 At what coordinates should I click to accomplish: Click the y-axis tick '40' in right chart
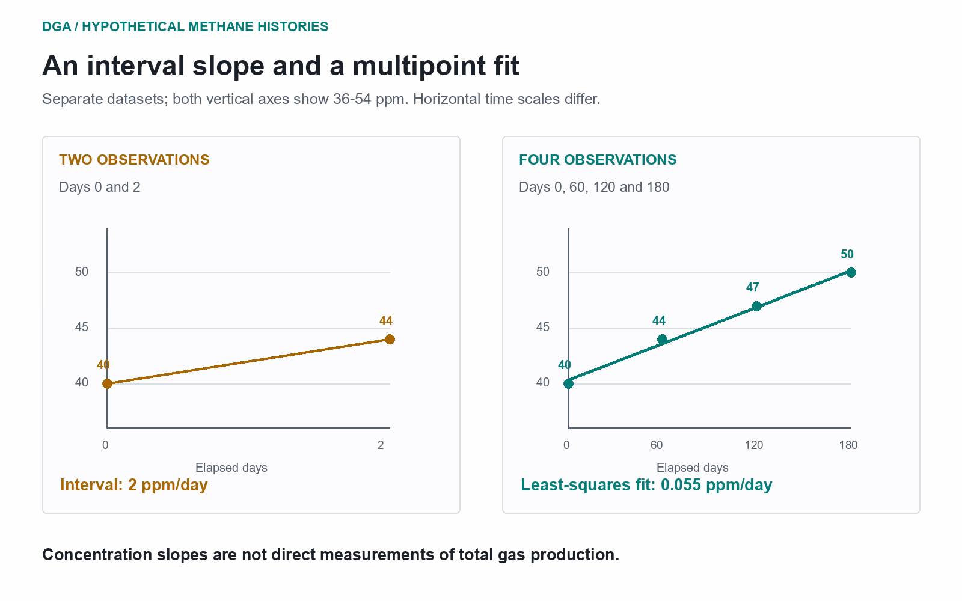[543, 382]
